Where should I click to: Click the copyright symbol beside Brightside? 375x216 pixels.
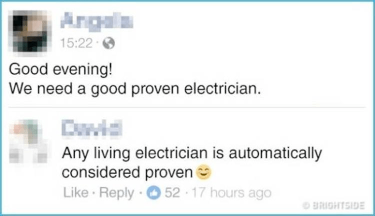pyautogui.click(x=306, y=205)
